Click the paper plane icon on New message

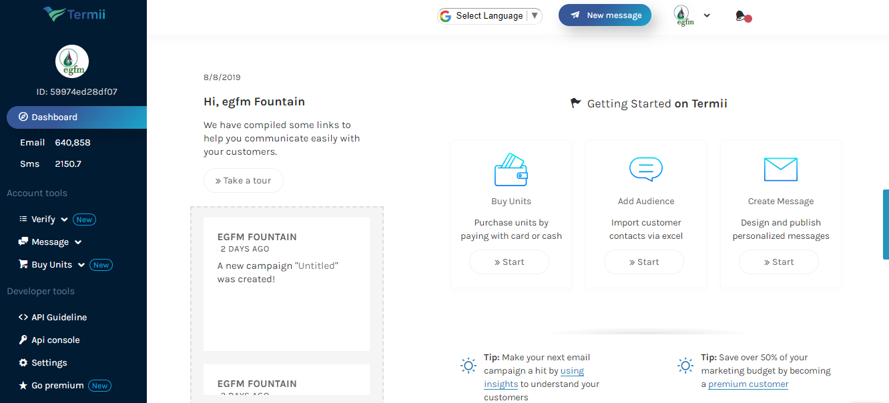(x=575, y=15)
